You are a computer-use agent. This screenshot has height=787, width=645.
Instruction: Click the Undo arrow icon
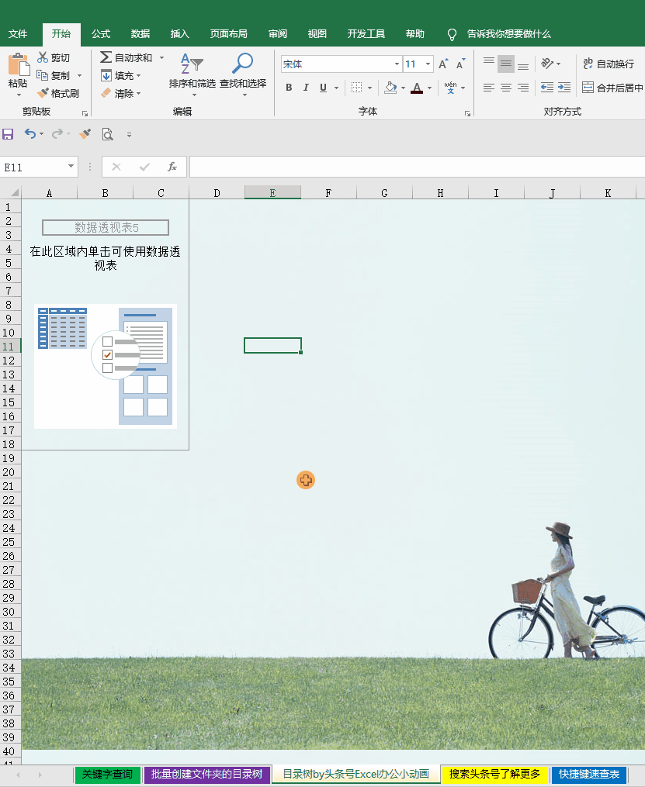pos(29,134)
